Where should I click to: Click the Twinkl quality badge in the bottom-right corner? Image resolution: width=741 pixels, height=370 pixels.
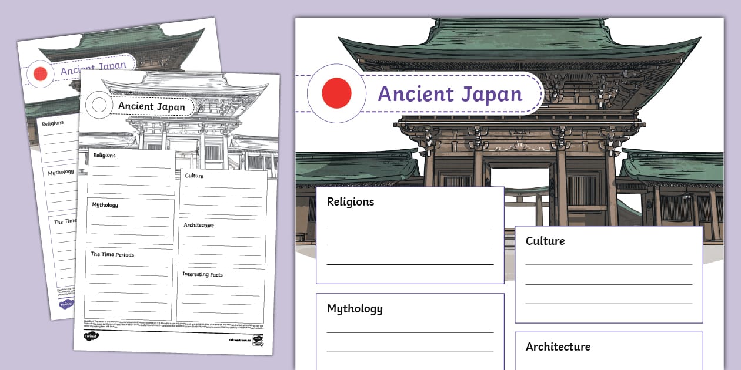(258, 340)
